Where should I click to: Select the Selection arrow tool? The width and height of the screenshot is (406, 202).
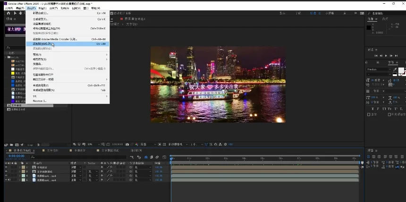[15, 13]
